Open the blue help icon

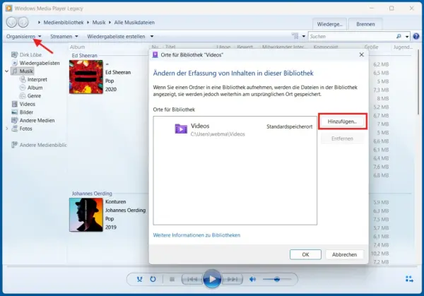click(416, 36)
